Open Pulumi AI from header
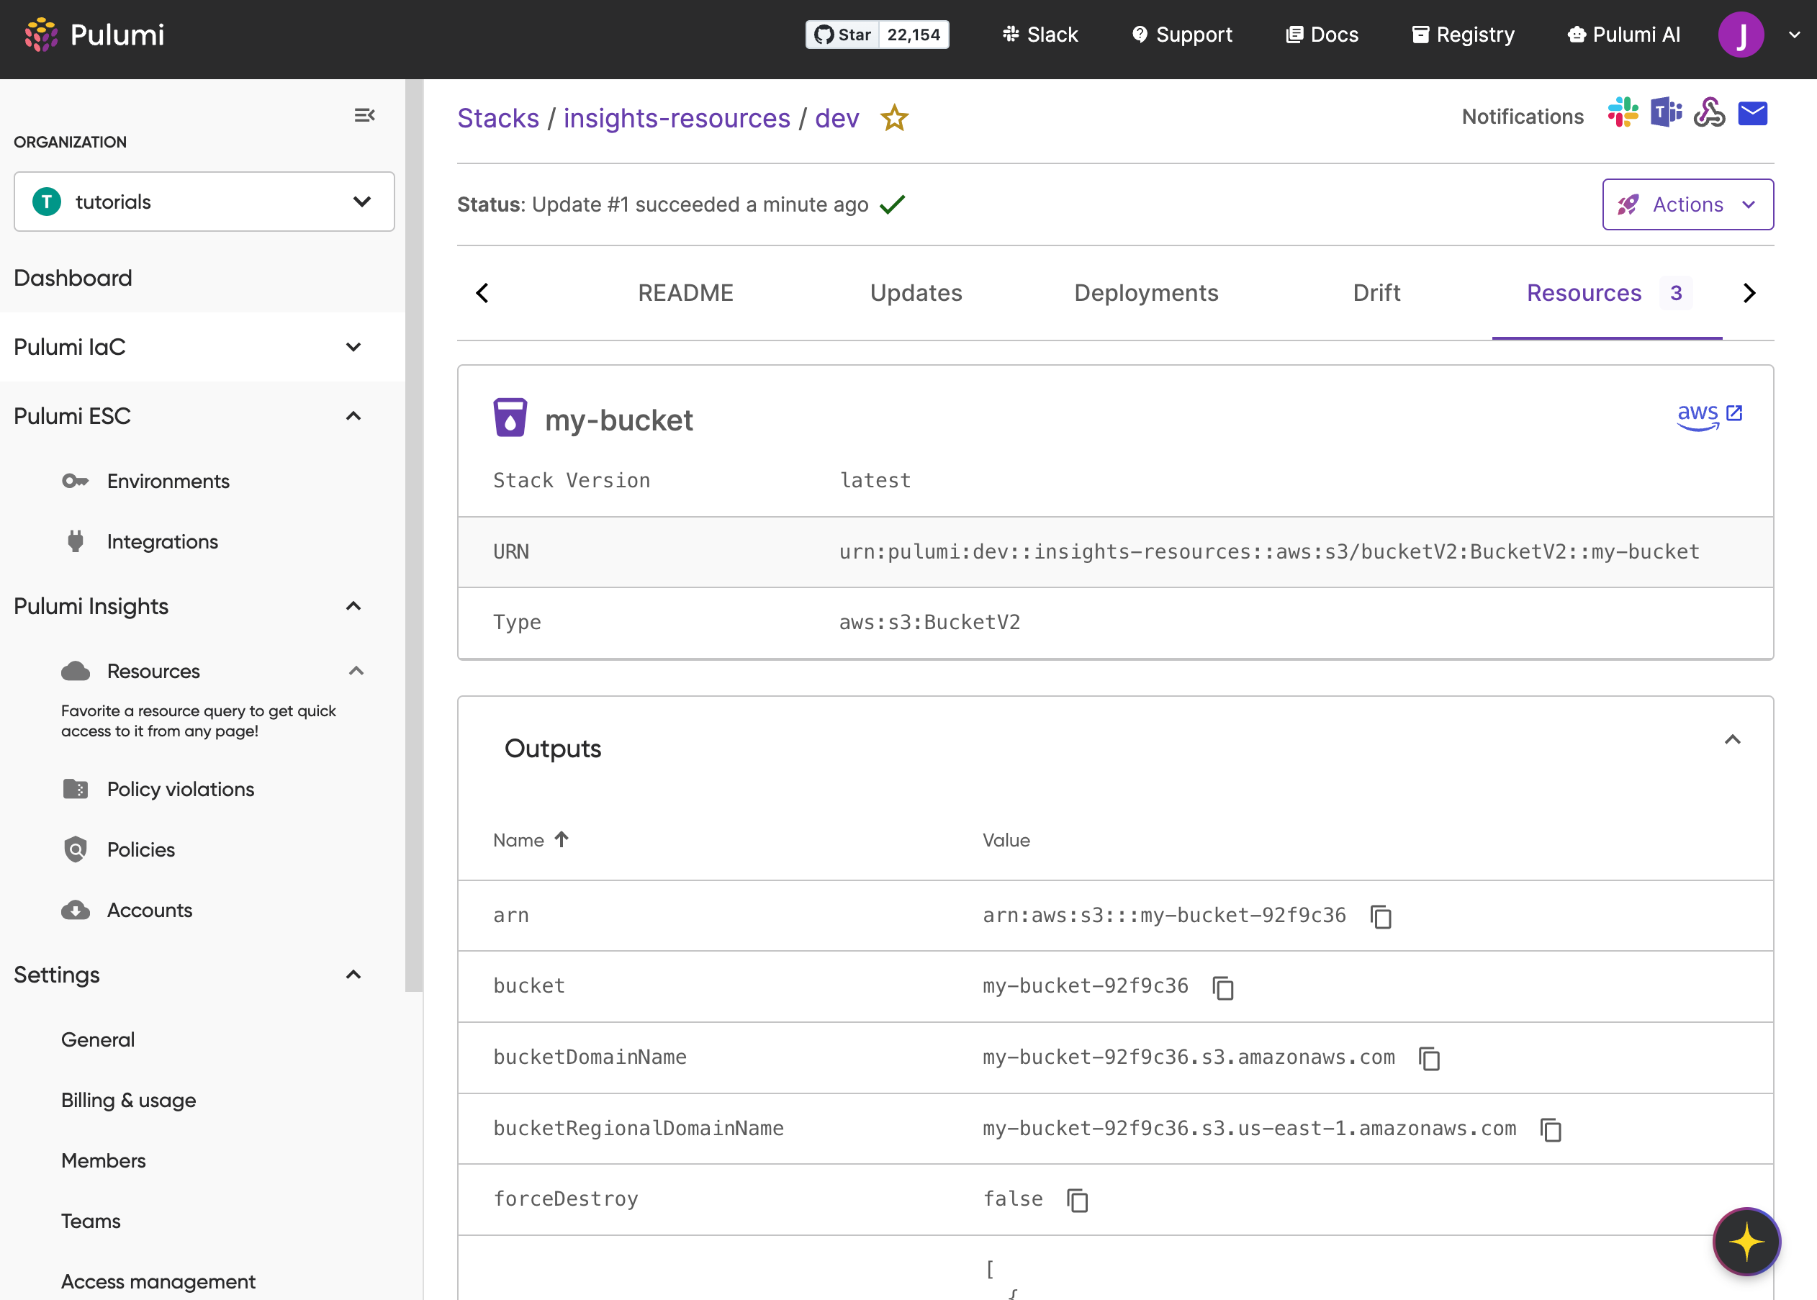 [1623, 35]
